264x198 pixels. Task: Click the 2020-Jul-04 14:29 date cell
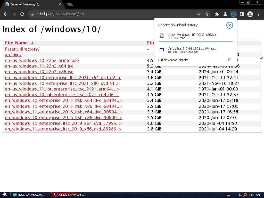218,129
